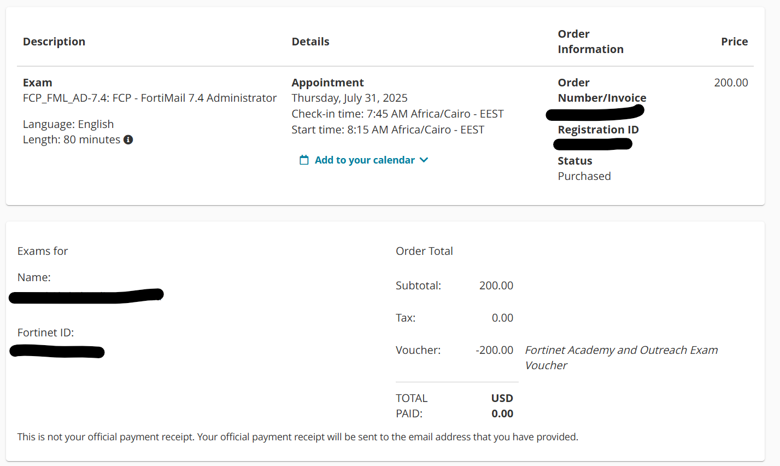Click the Fortinet ID label
780x466 pixels.
pos(45,333)
